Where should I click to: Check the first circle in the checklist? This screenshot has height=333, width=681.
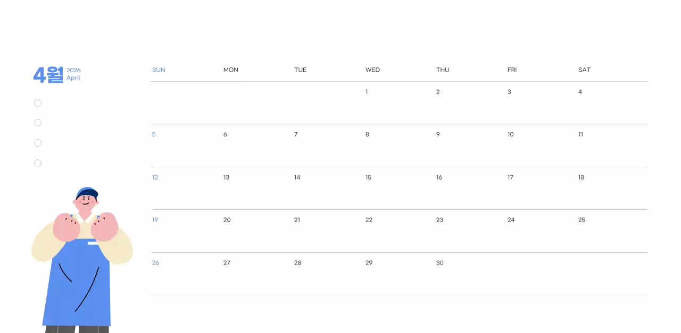(38, 103)
